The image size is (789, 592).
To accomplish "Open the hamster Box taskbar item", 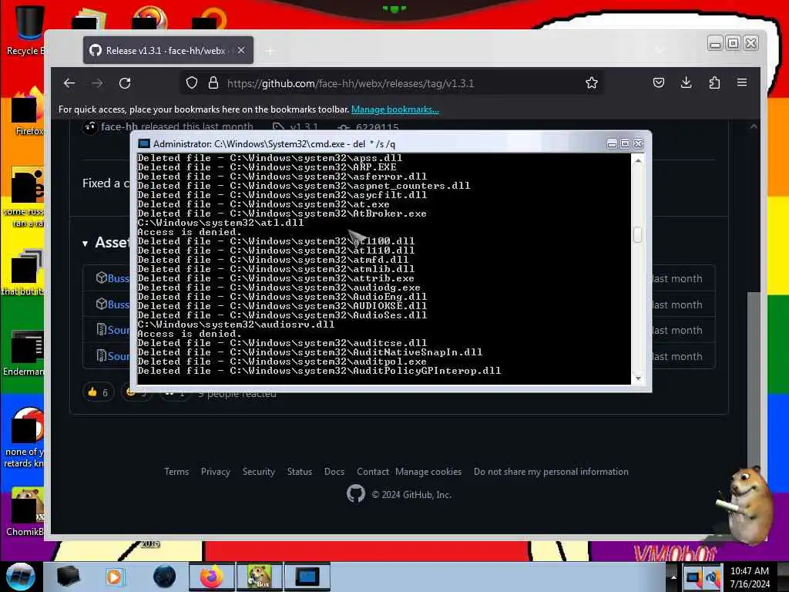I will [259, 577].
